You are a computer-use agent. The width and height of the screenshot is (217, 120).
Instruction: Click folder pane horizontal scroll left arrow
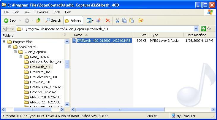click(x=4, y=110)
